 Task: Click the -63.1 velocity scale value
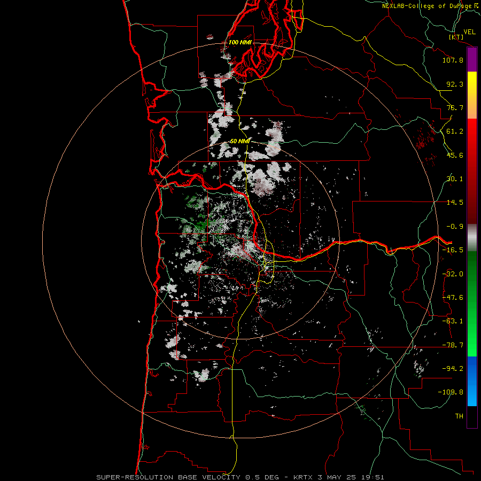453,321
